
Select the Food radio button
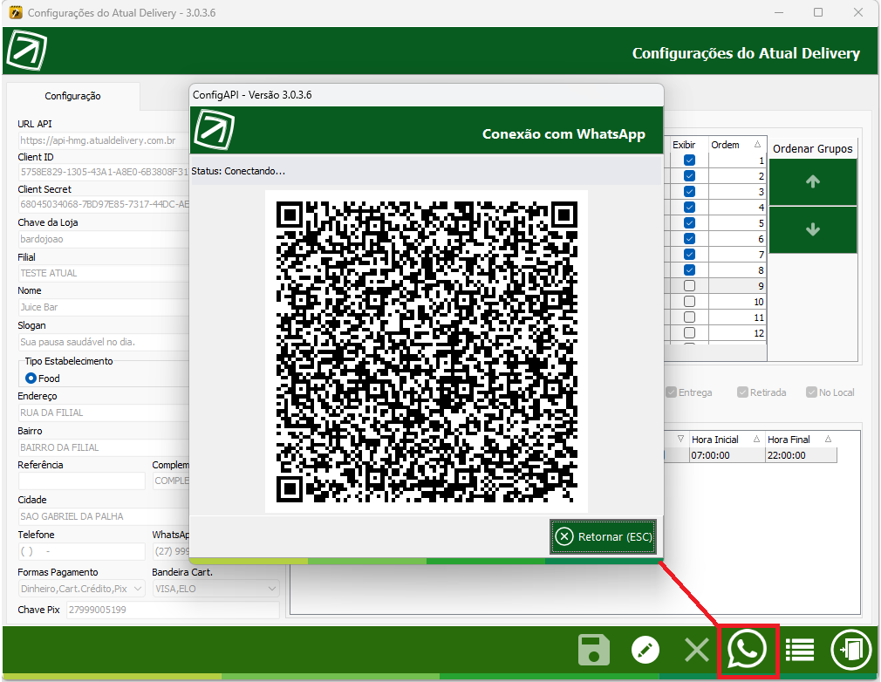pyautogui.click(x=31, y=379)
